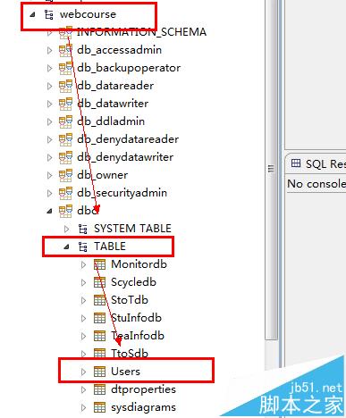The image size is (346, 418).
Task: Select the INFORMATION_SCHEMA label
Action: point(141,32)
